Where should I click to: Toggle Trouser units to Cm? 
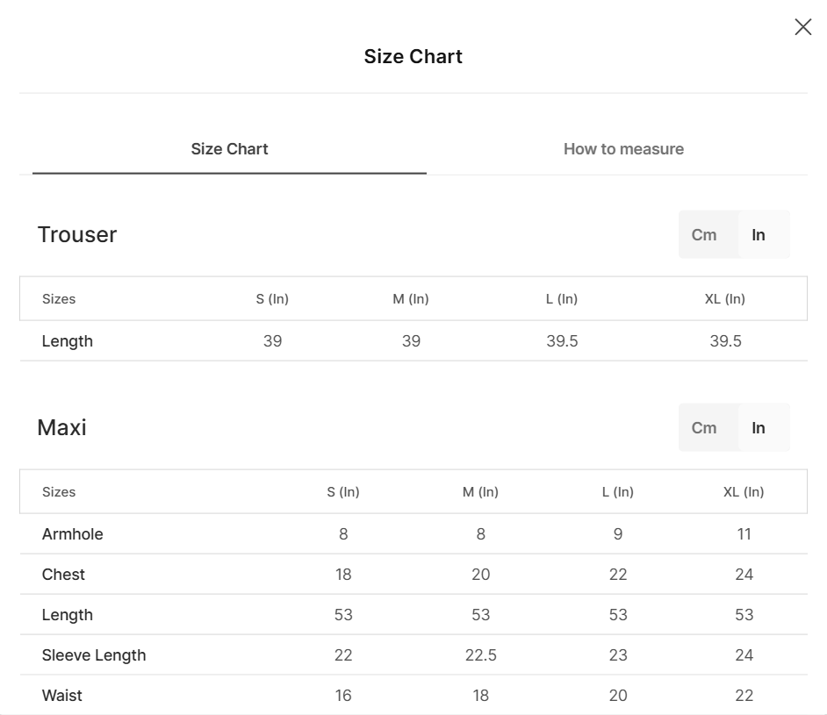[x=703, y=234]
